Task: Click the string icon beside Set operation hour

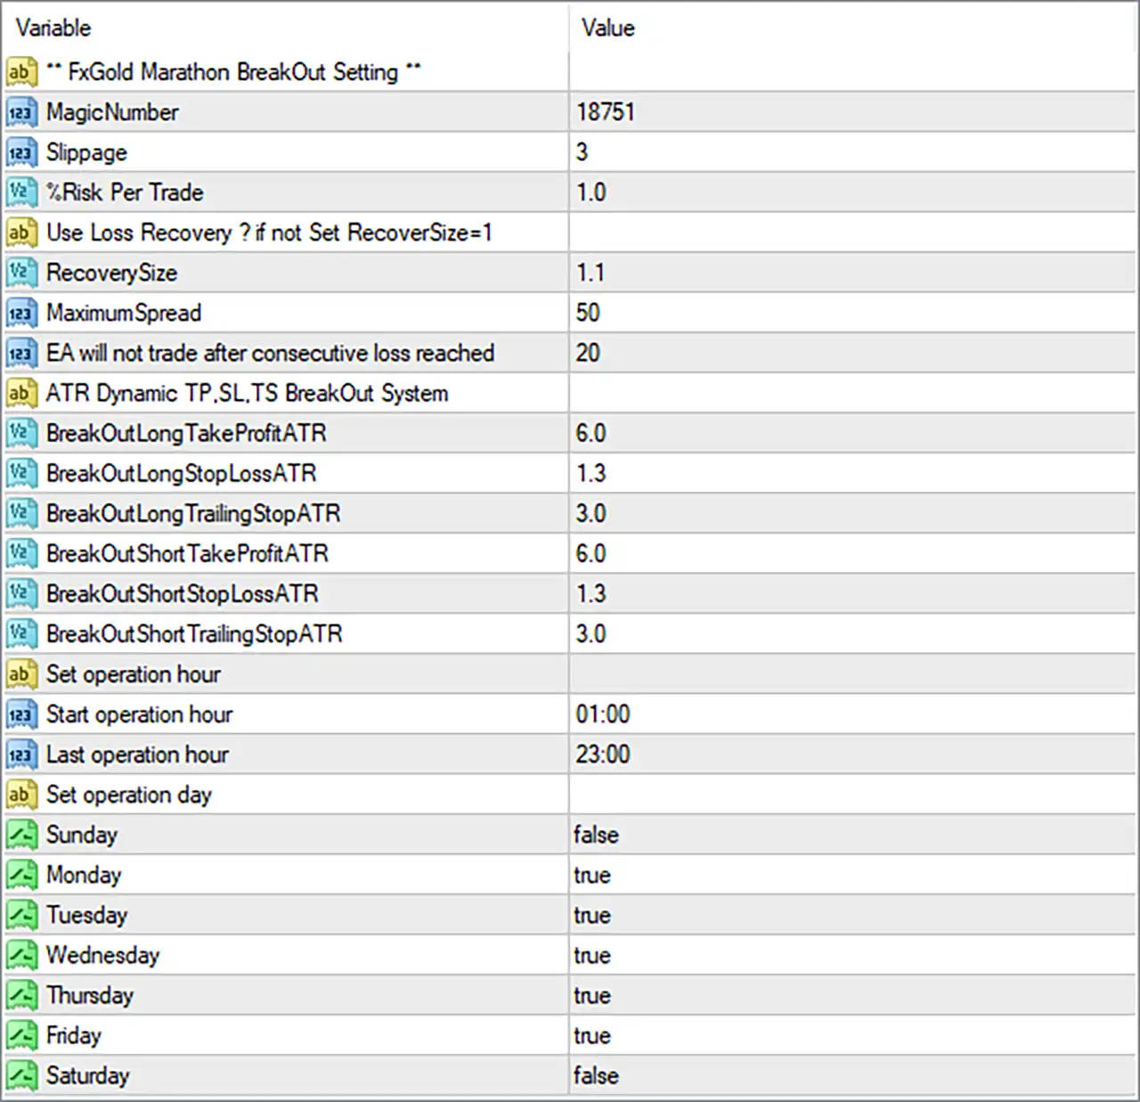Action: point(21,673)
